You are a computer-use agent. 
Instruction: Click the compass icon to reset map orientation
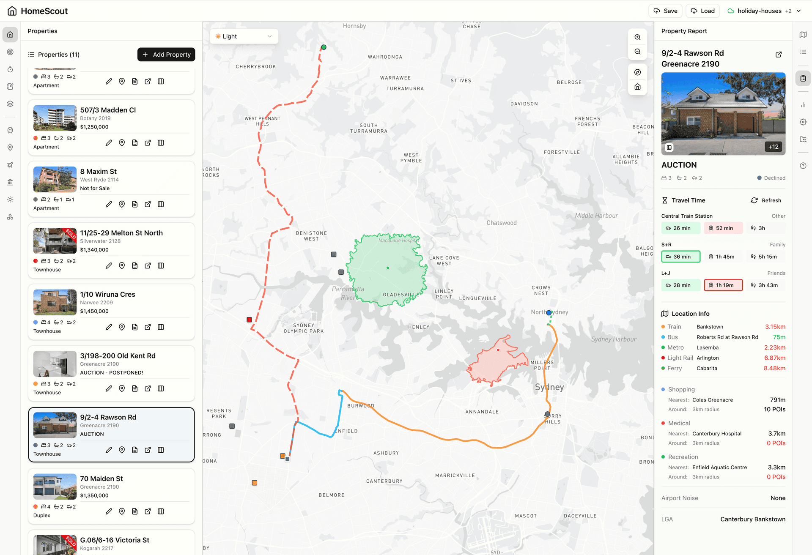pos(637,72)
